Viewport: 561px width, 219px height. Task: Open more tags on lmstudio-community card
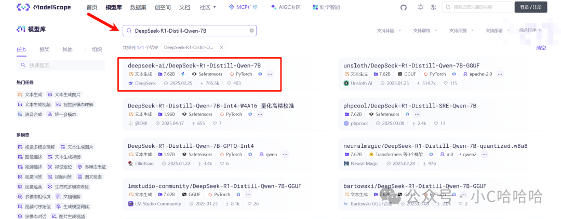click(x=248, y=195)
